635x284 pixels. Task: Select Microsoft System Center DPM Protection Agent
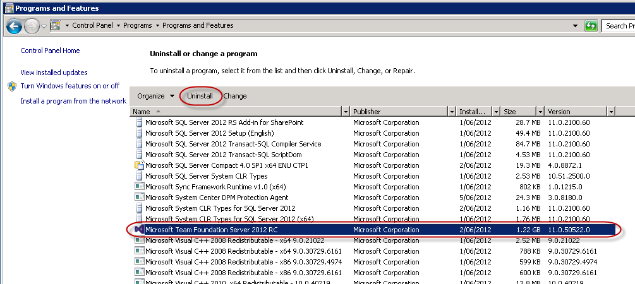217,198
